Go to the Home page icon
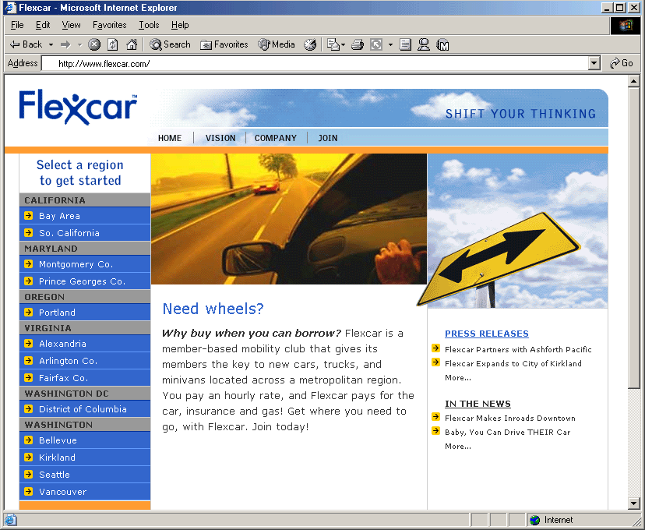The height and width of the screenshot is (530, 645). (x=132, y=44)
